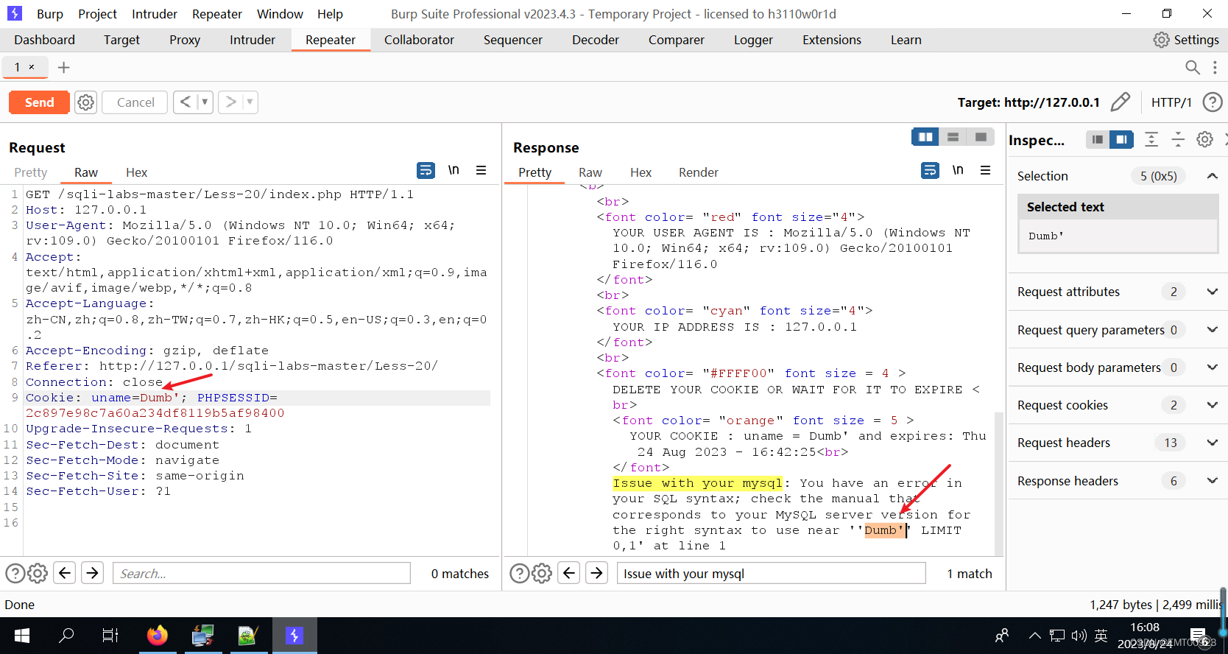This screenshot has height=654, width=1228.
Task: Collapse the Selection section
Action: pos(1212,176)
